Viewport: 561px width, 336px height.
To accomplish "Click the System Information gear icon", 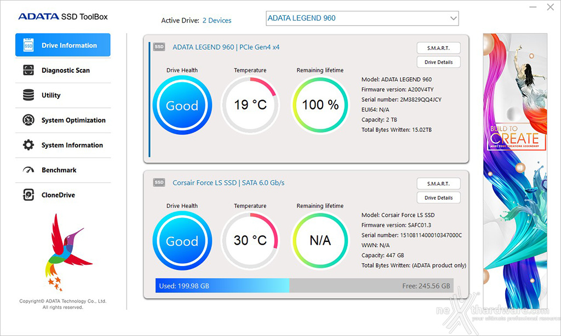I will point(28,145).
